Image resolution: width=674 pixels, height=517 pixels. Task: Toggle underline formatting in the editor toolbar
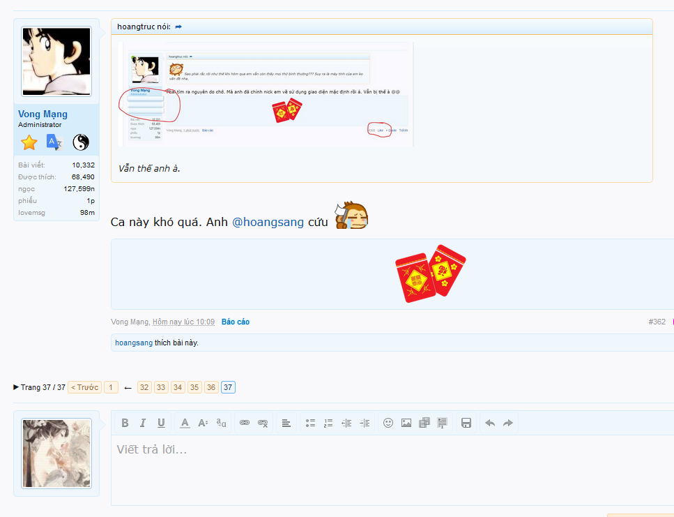click(161, 423)
